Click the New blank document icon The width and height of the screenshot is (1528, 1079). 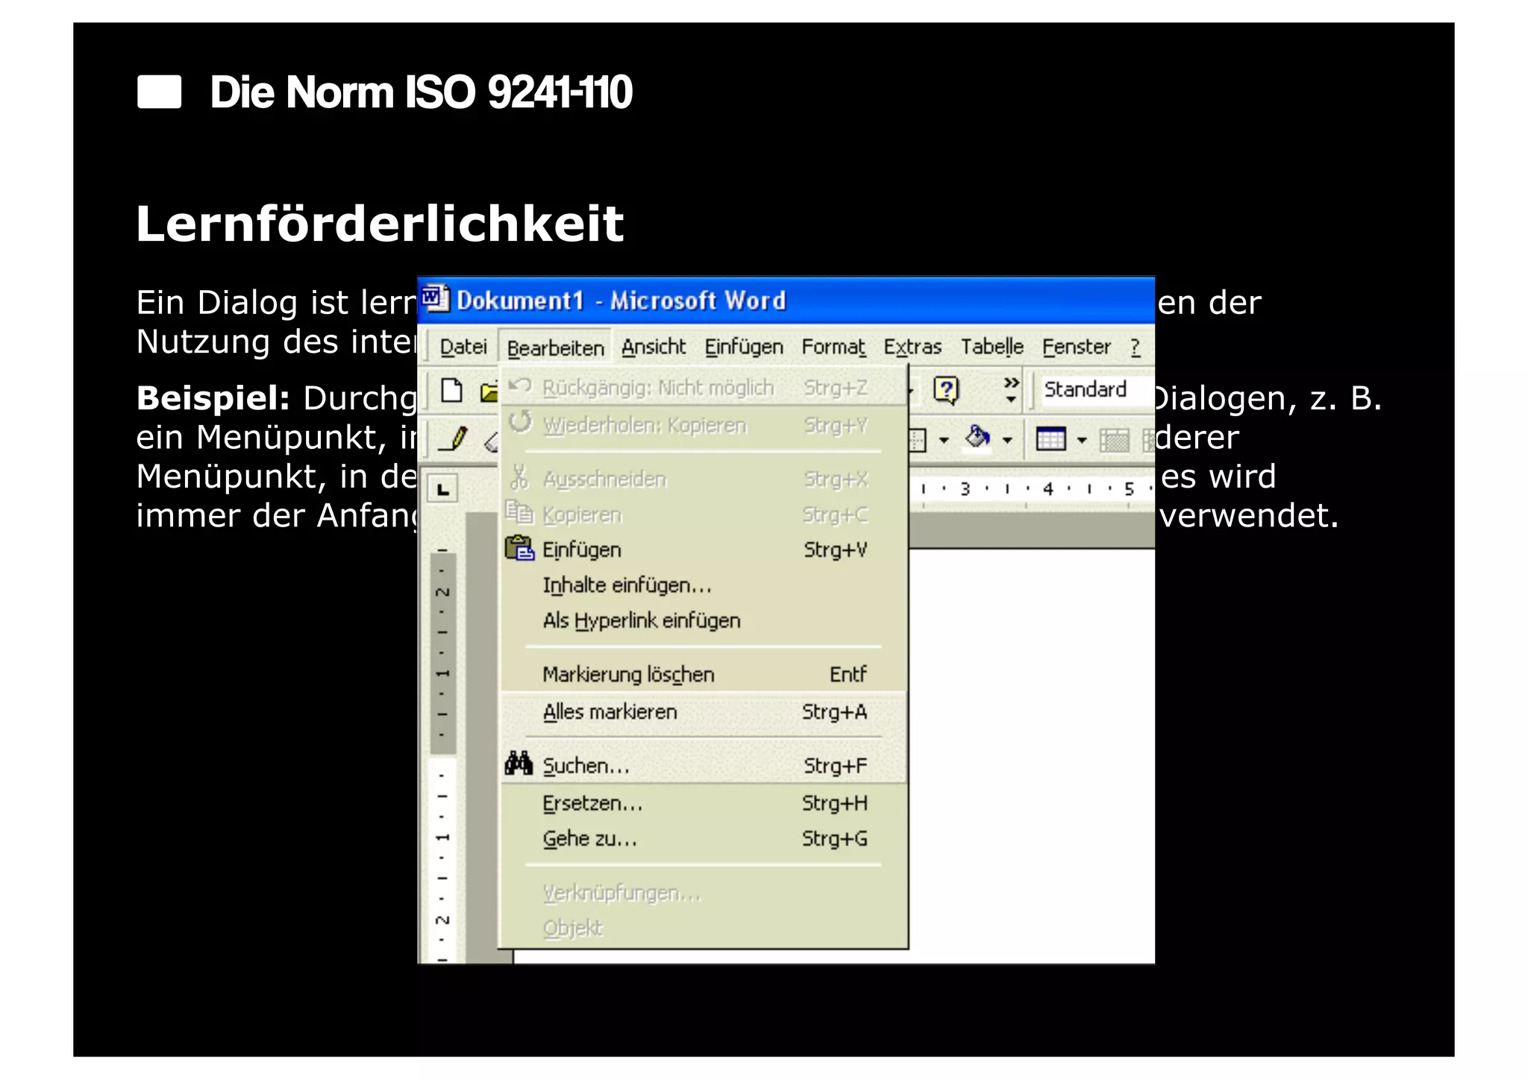pos(451,390)
